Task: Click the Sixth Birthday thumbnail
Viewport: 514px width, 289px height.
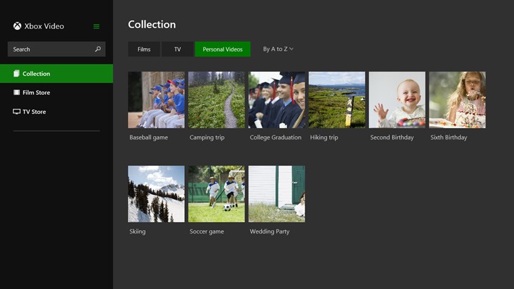Action: [457, 100]
